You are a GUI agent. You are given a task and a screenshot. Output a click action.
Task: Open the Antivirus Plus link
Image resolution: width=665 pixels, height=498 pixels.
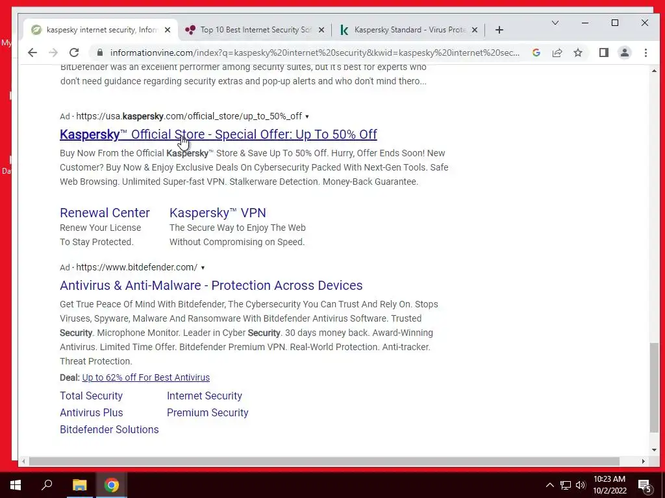point(91,412)
